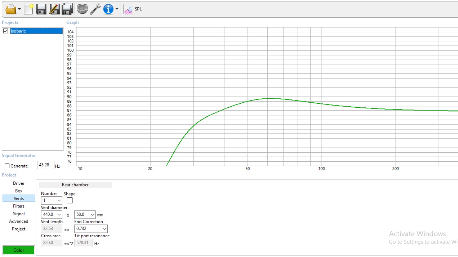The width and height of the screenshot is (458, 257).
Task: Toggle the vent Shape checkbox
Action: click(69, 200)
